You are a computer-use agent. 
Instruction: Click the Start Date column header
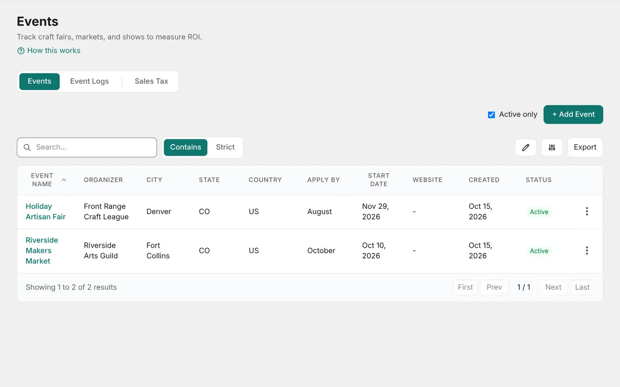[379, 180]
